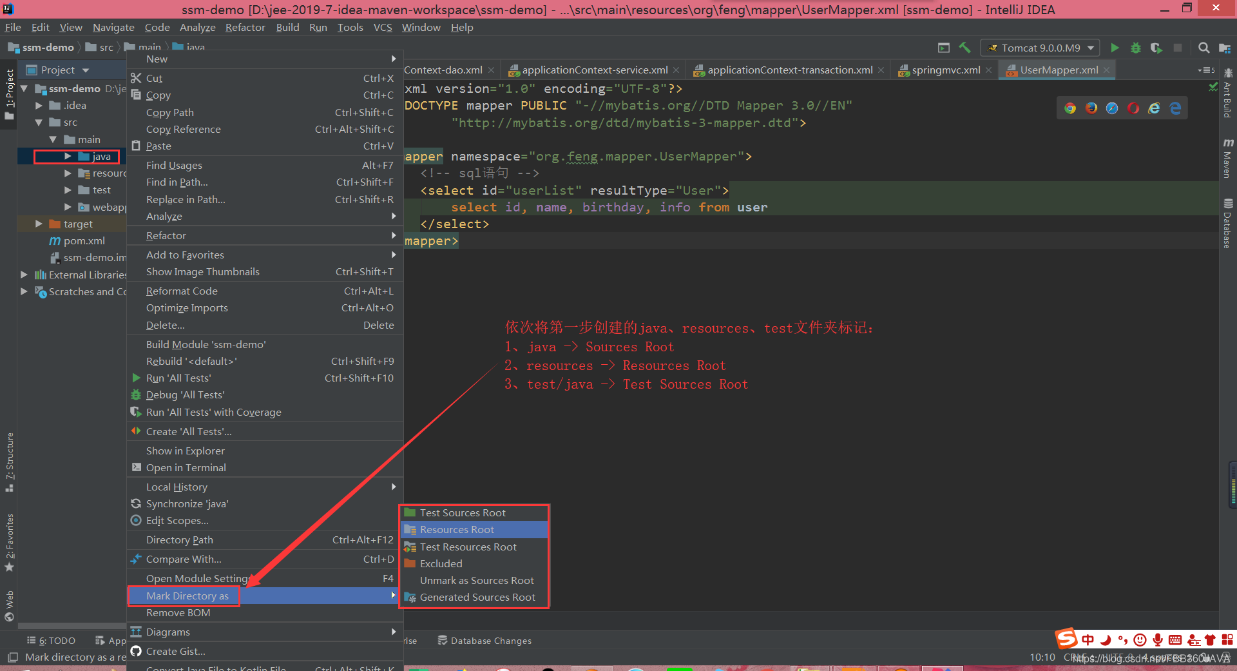Click Synchronize 'java' refresh icon
The image size is (1237, 671).
point(136,503)
